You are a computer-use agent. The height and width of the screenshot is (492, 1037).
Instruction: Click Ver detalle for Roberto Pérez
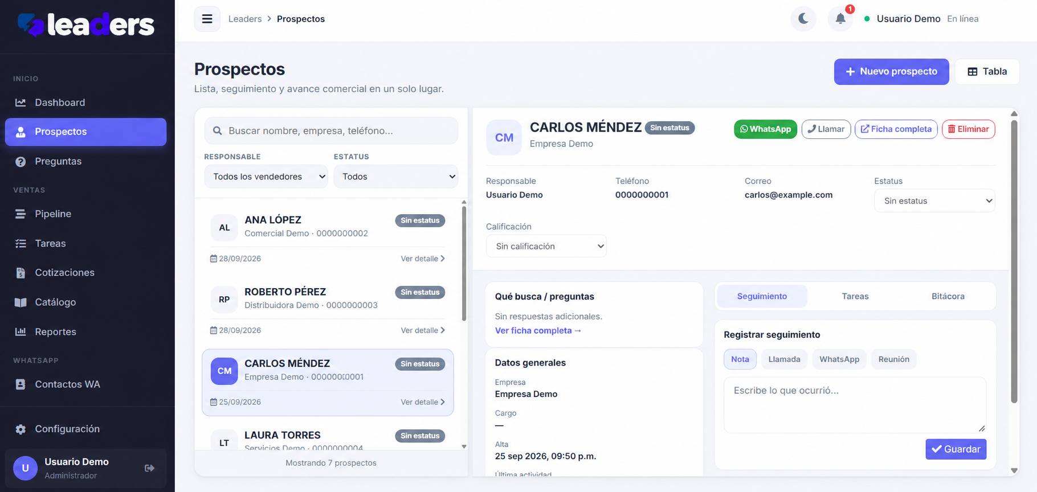pos(423,330)
